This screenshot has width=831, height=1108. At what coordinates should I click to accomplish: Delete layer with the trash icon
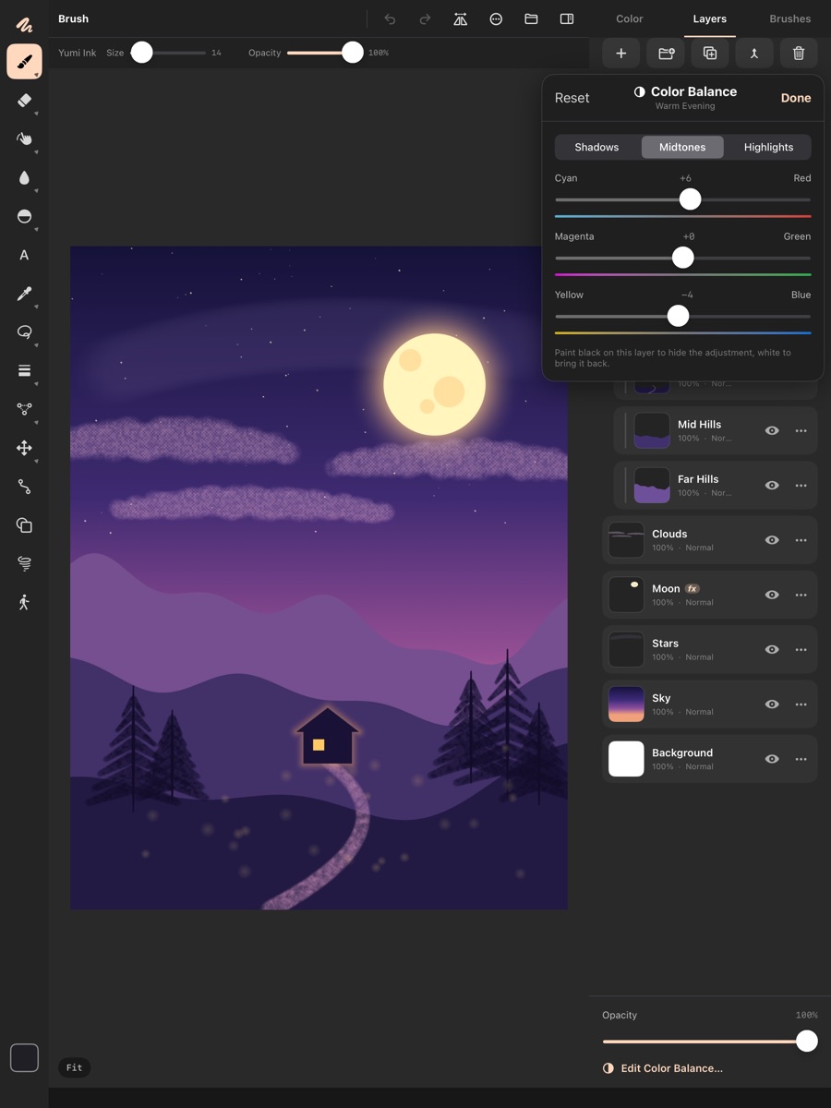(x=799, y=54)
